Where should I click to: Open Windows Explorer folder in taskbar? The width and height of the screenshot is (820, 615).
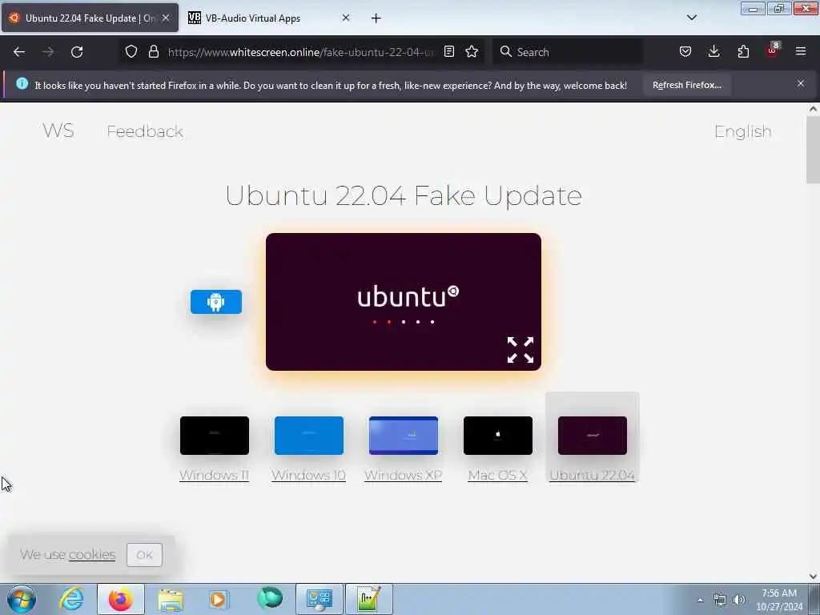click(171, 599)
